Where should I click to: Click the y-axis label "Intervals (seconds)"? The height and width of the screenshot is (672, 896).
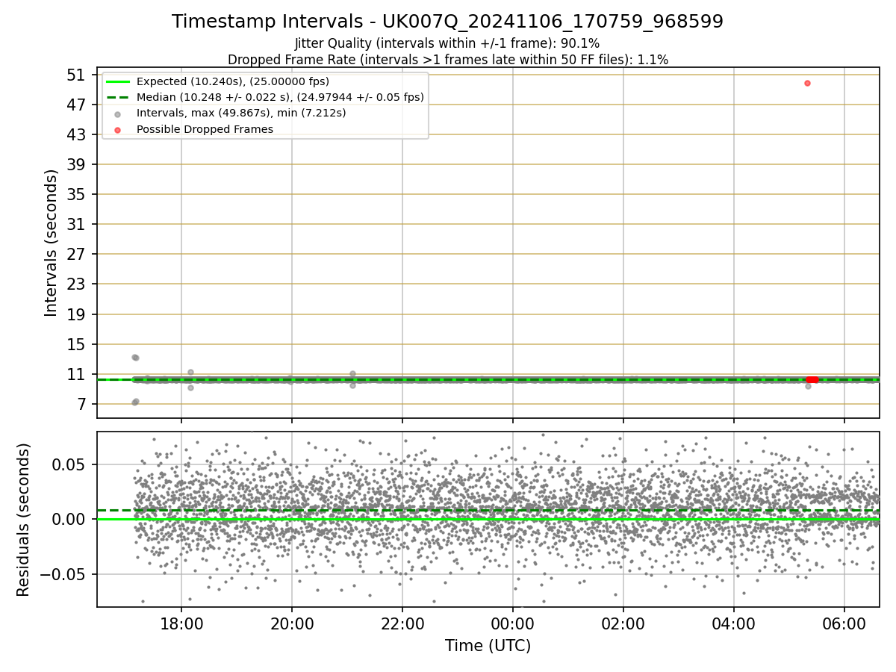(51, 242)
